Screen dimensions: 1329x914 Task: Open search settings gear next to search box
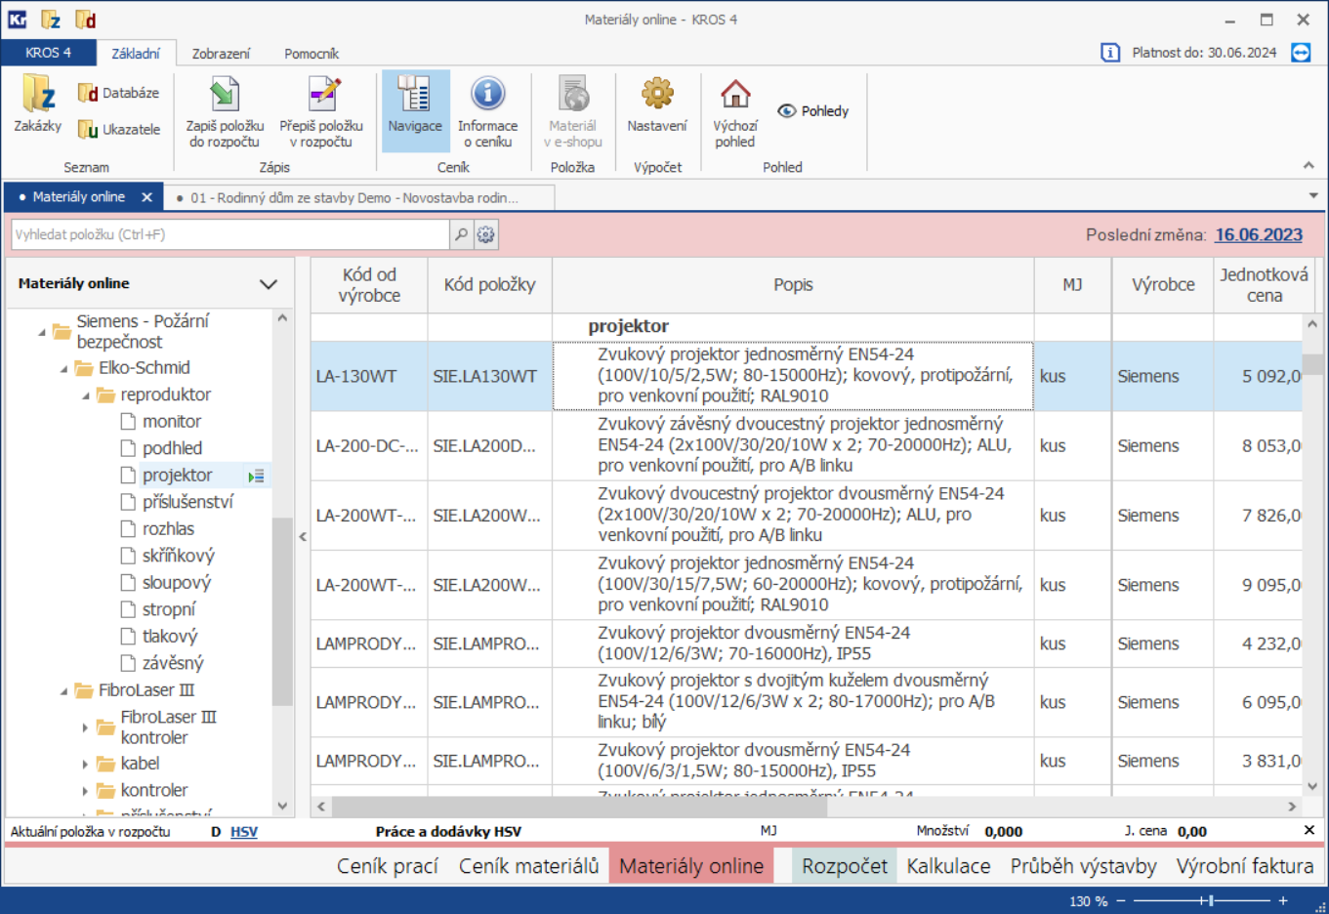[x=485, y=234]
